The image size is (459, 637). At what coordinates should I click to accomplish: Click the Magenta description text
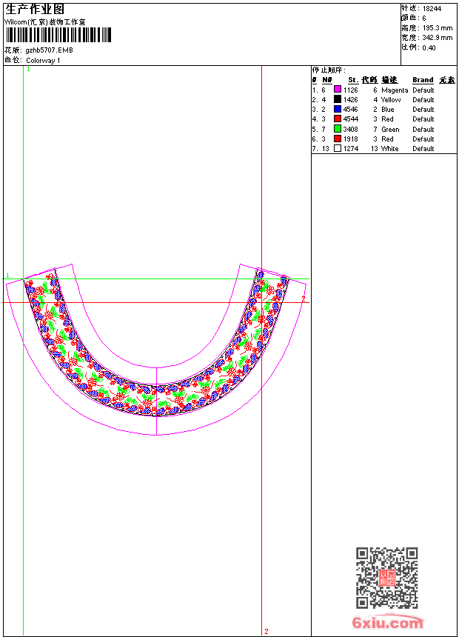395,90
